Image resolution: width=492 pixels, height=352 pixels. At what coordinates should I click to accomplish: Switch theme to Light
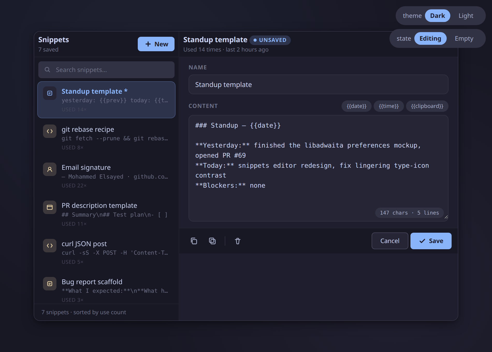tap(466, 16)
